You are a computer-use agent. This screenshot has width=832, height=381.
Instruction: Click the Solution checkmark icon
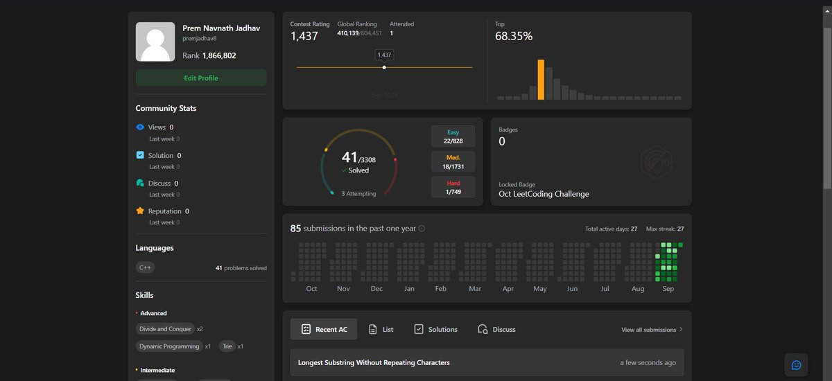click(x=140, y=155)
